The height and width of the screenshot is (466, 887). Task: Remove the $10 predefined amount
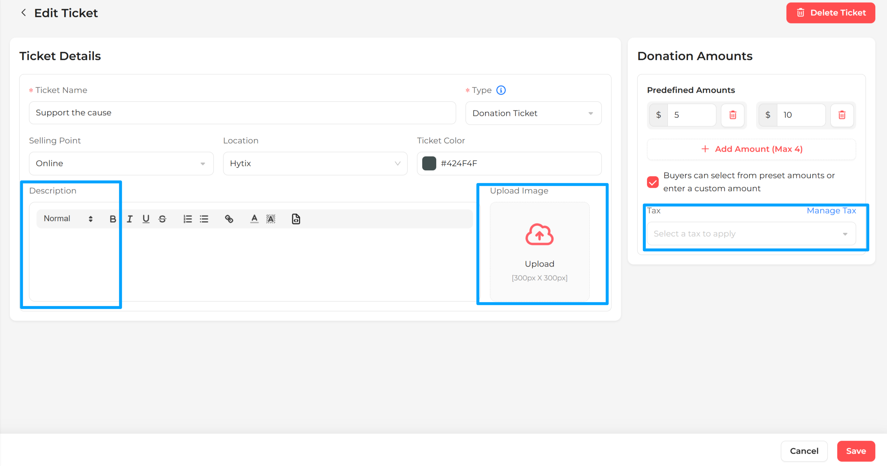pyautogui.click(x=842, y=115)
